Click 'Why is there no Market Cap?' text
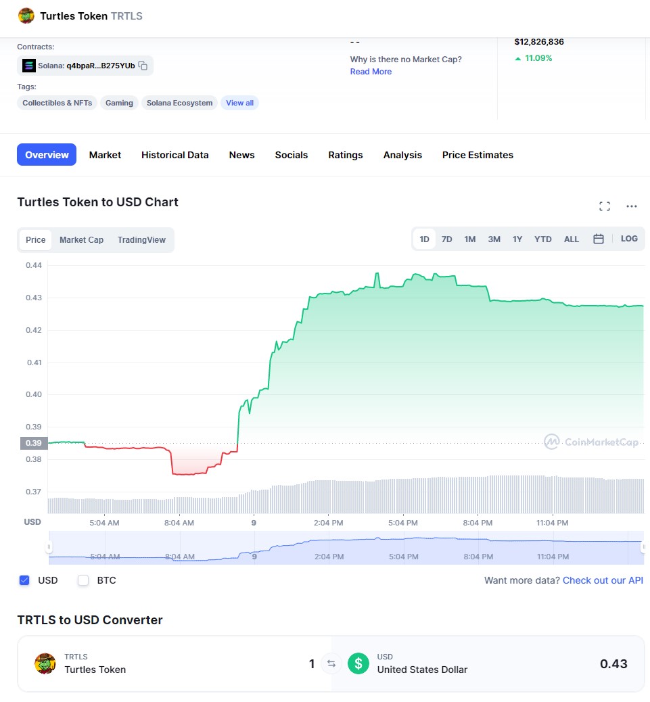This screenshot has height=702, width=650. pos(406,59)
